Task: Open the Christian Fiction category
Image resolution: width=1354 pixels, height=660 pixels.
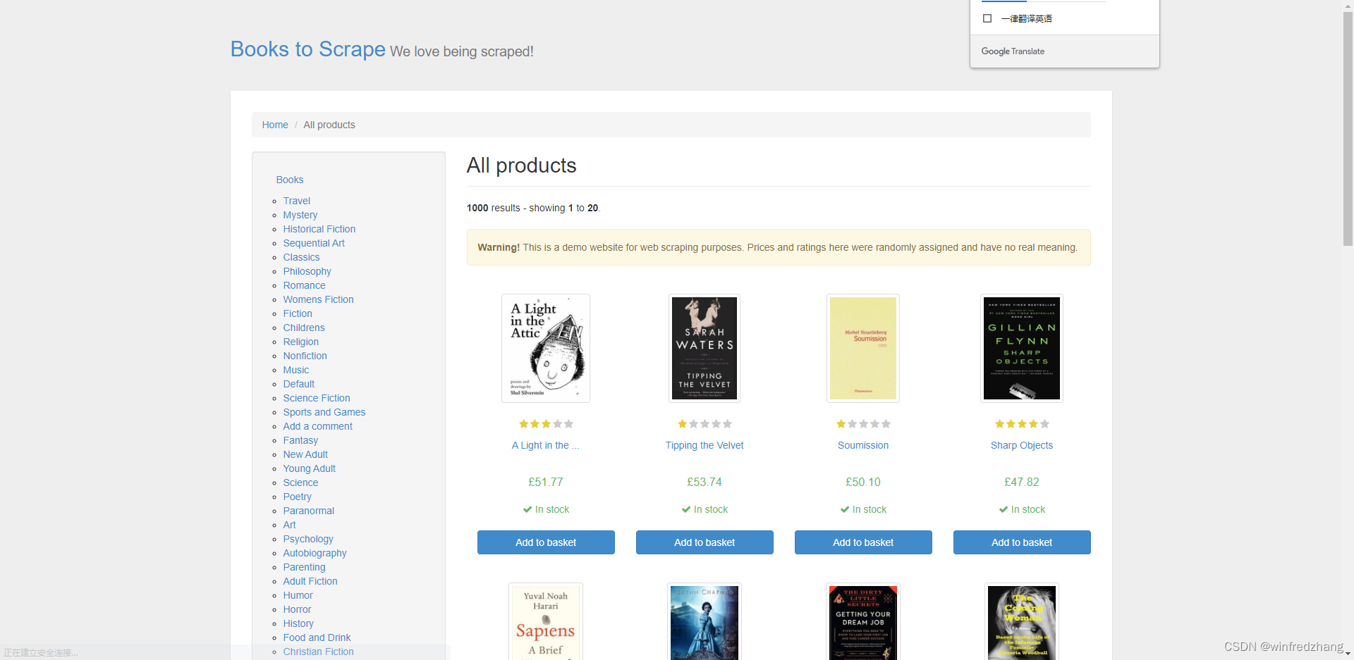Action: coord(319,652)
